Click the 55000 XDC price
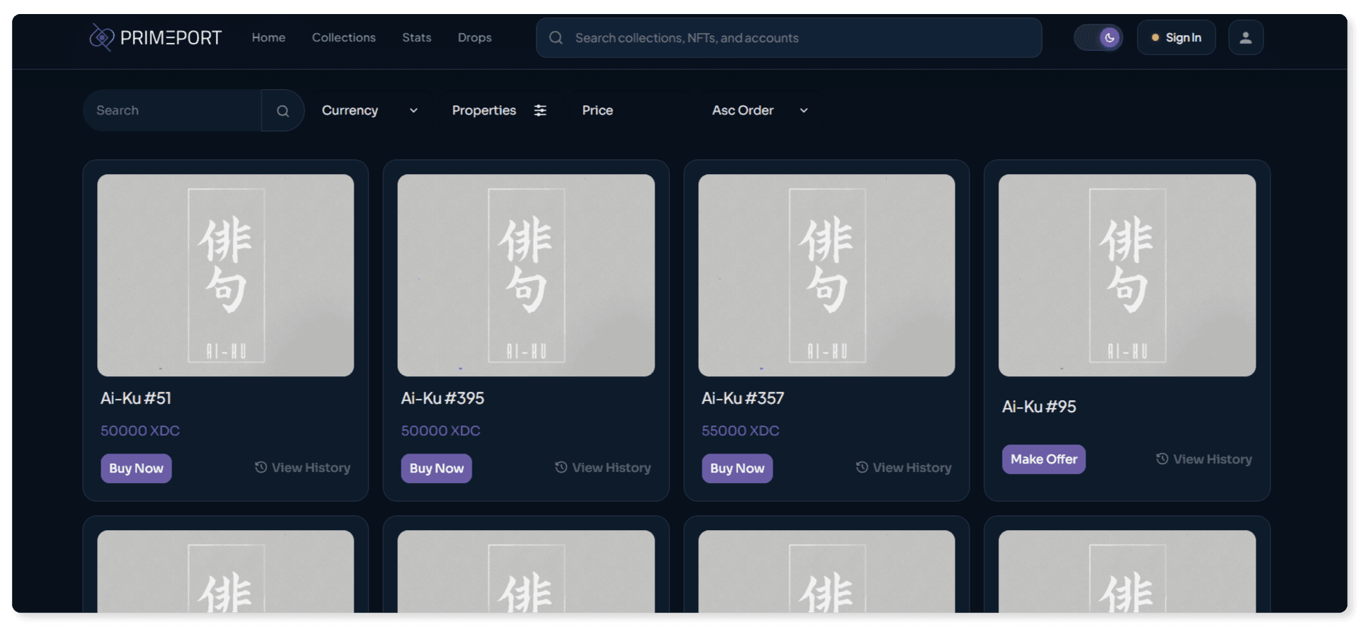The image size is (1359, 627). click(x=740, y=431)
